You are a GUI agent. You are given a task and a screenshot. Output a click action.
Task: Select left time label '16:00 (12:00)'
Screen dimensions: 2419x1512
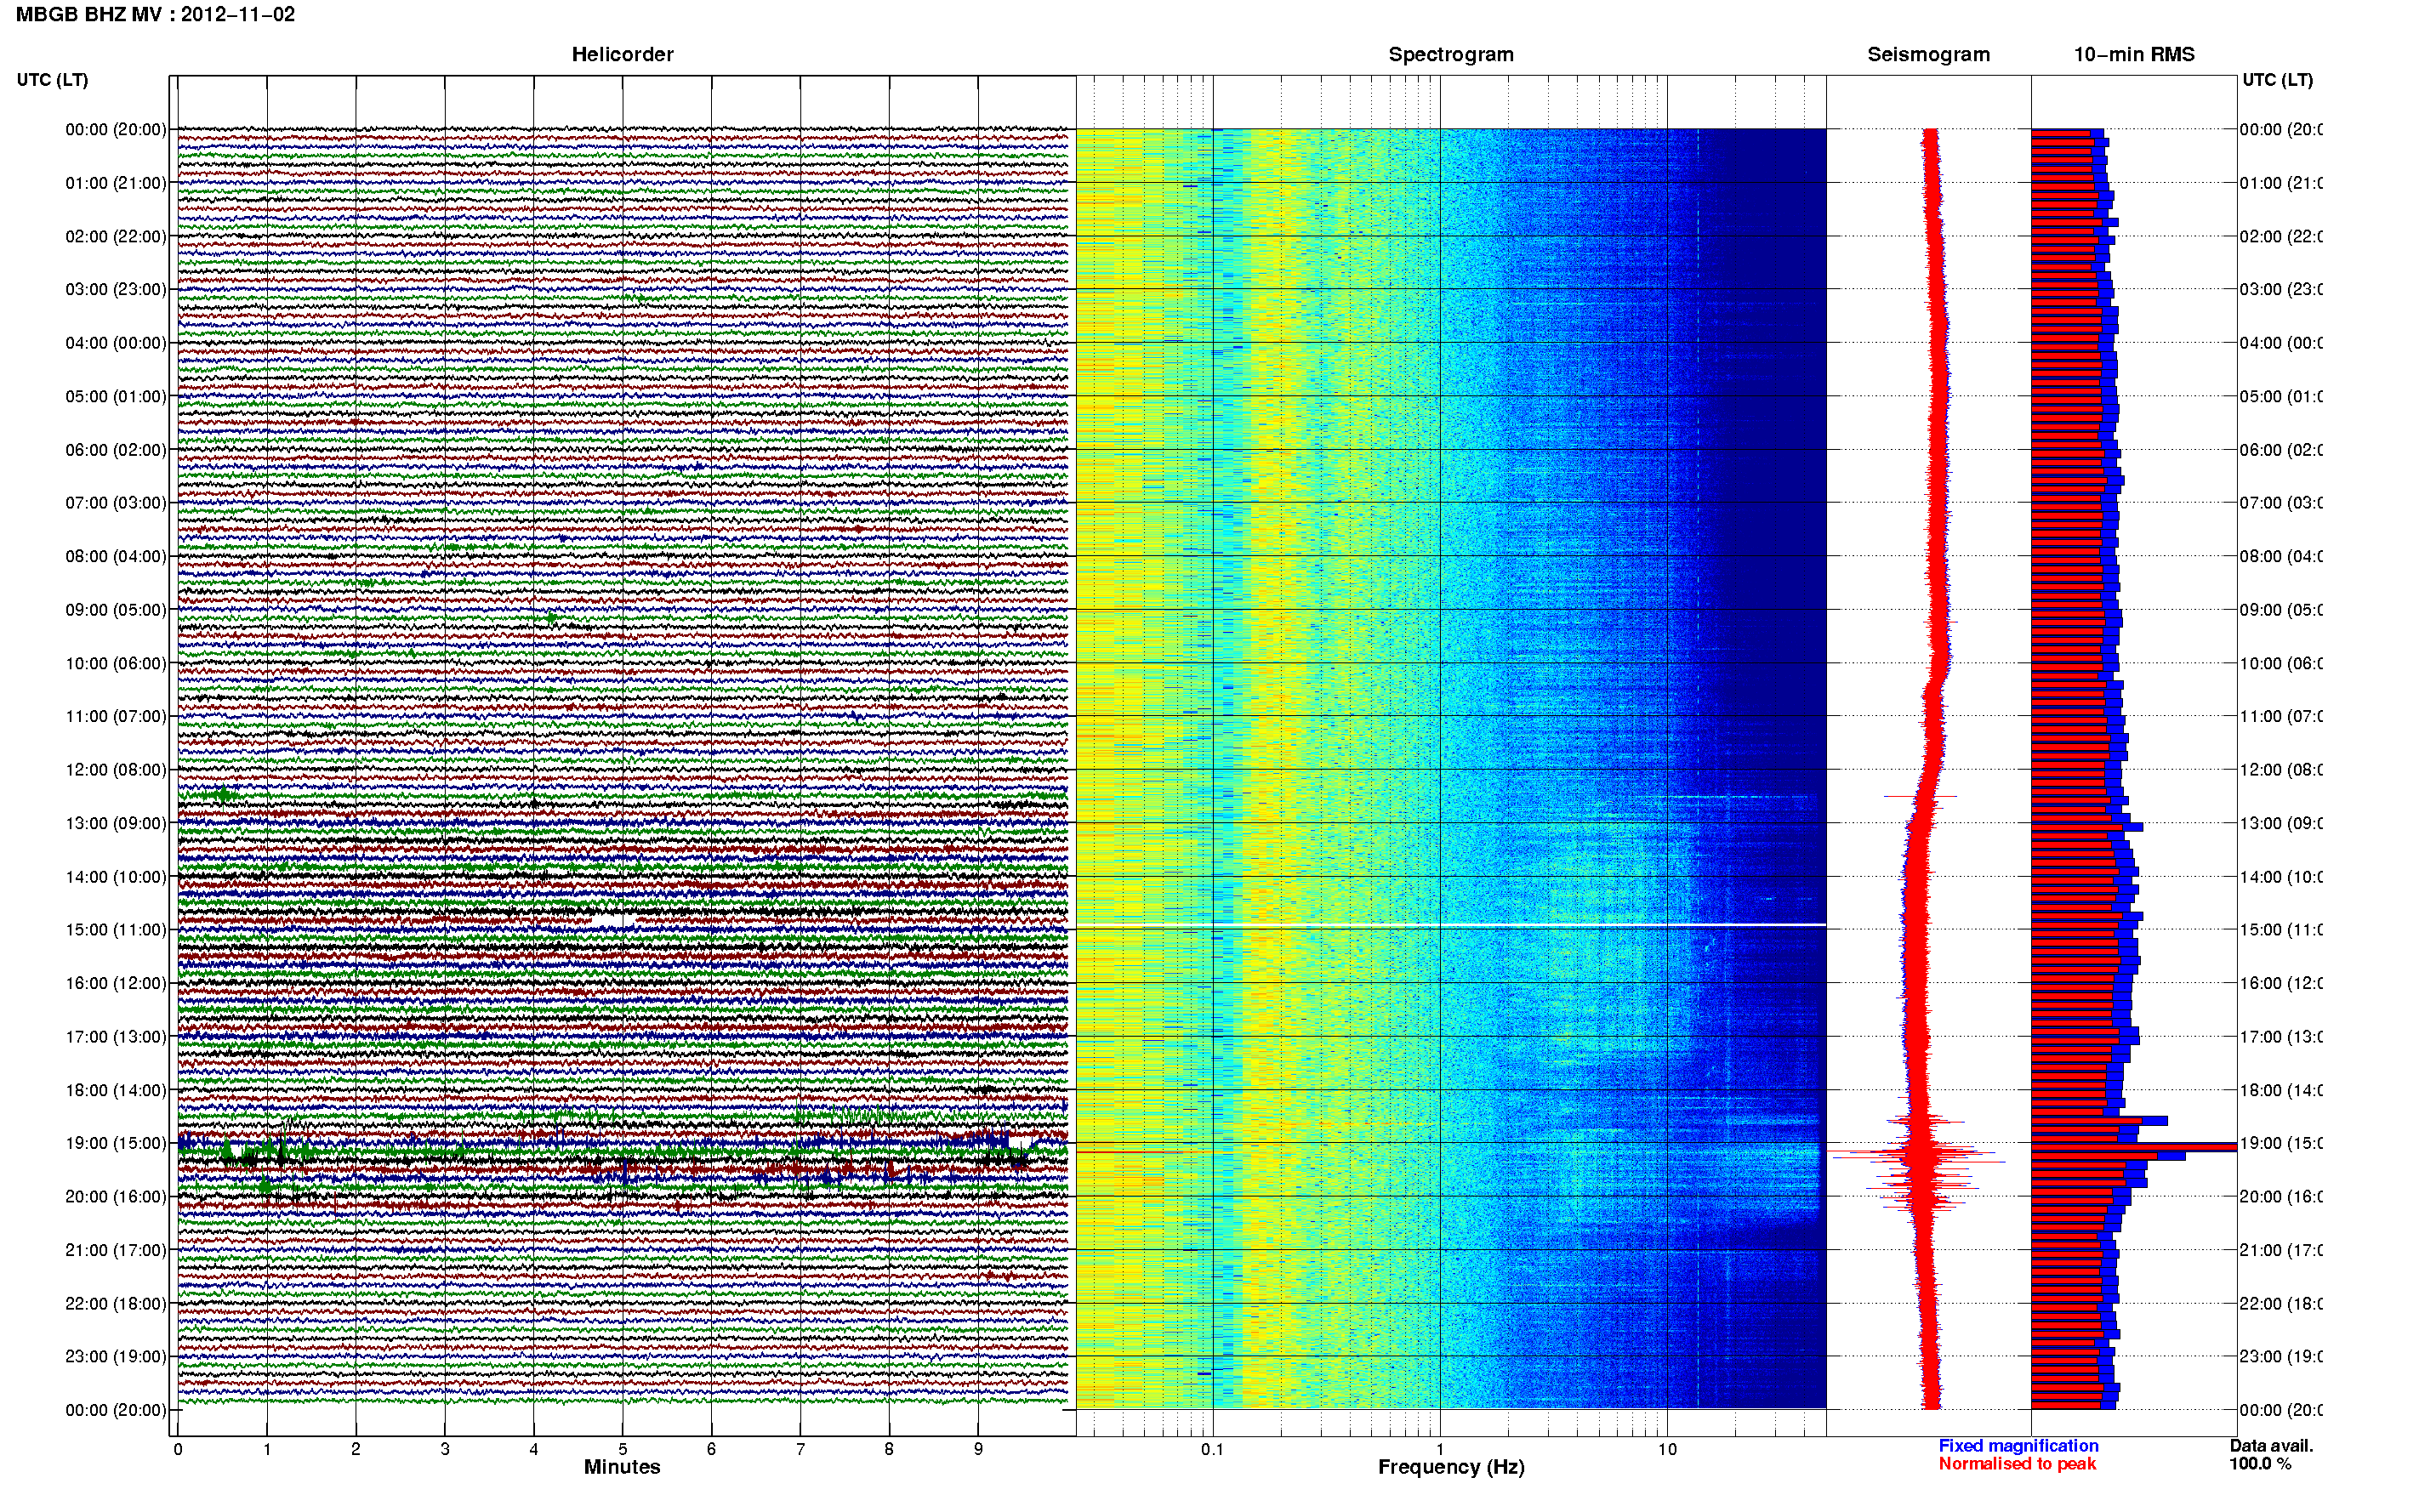(116, 983)
